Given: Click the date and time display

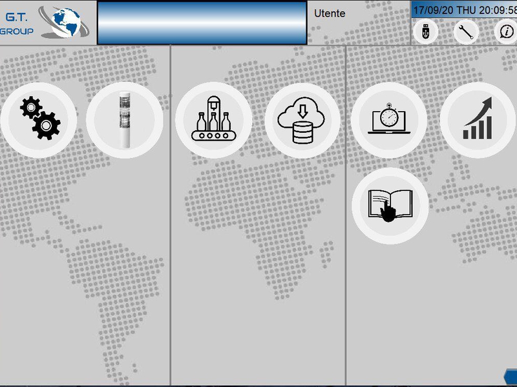Looking at the screenshot, I should click(464, 10).
